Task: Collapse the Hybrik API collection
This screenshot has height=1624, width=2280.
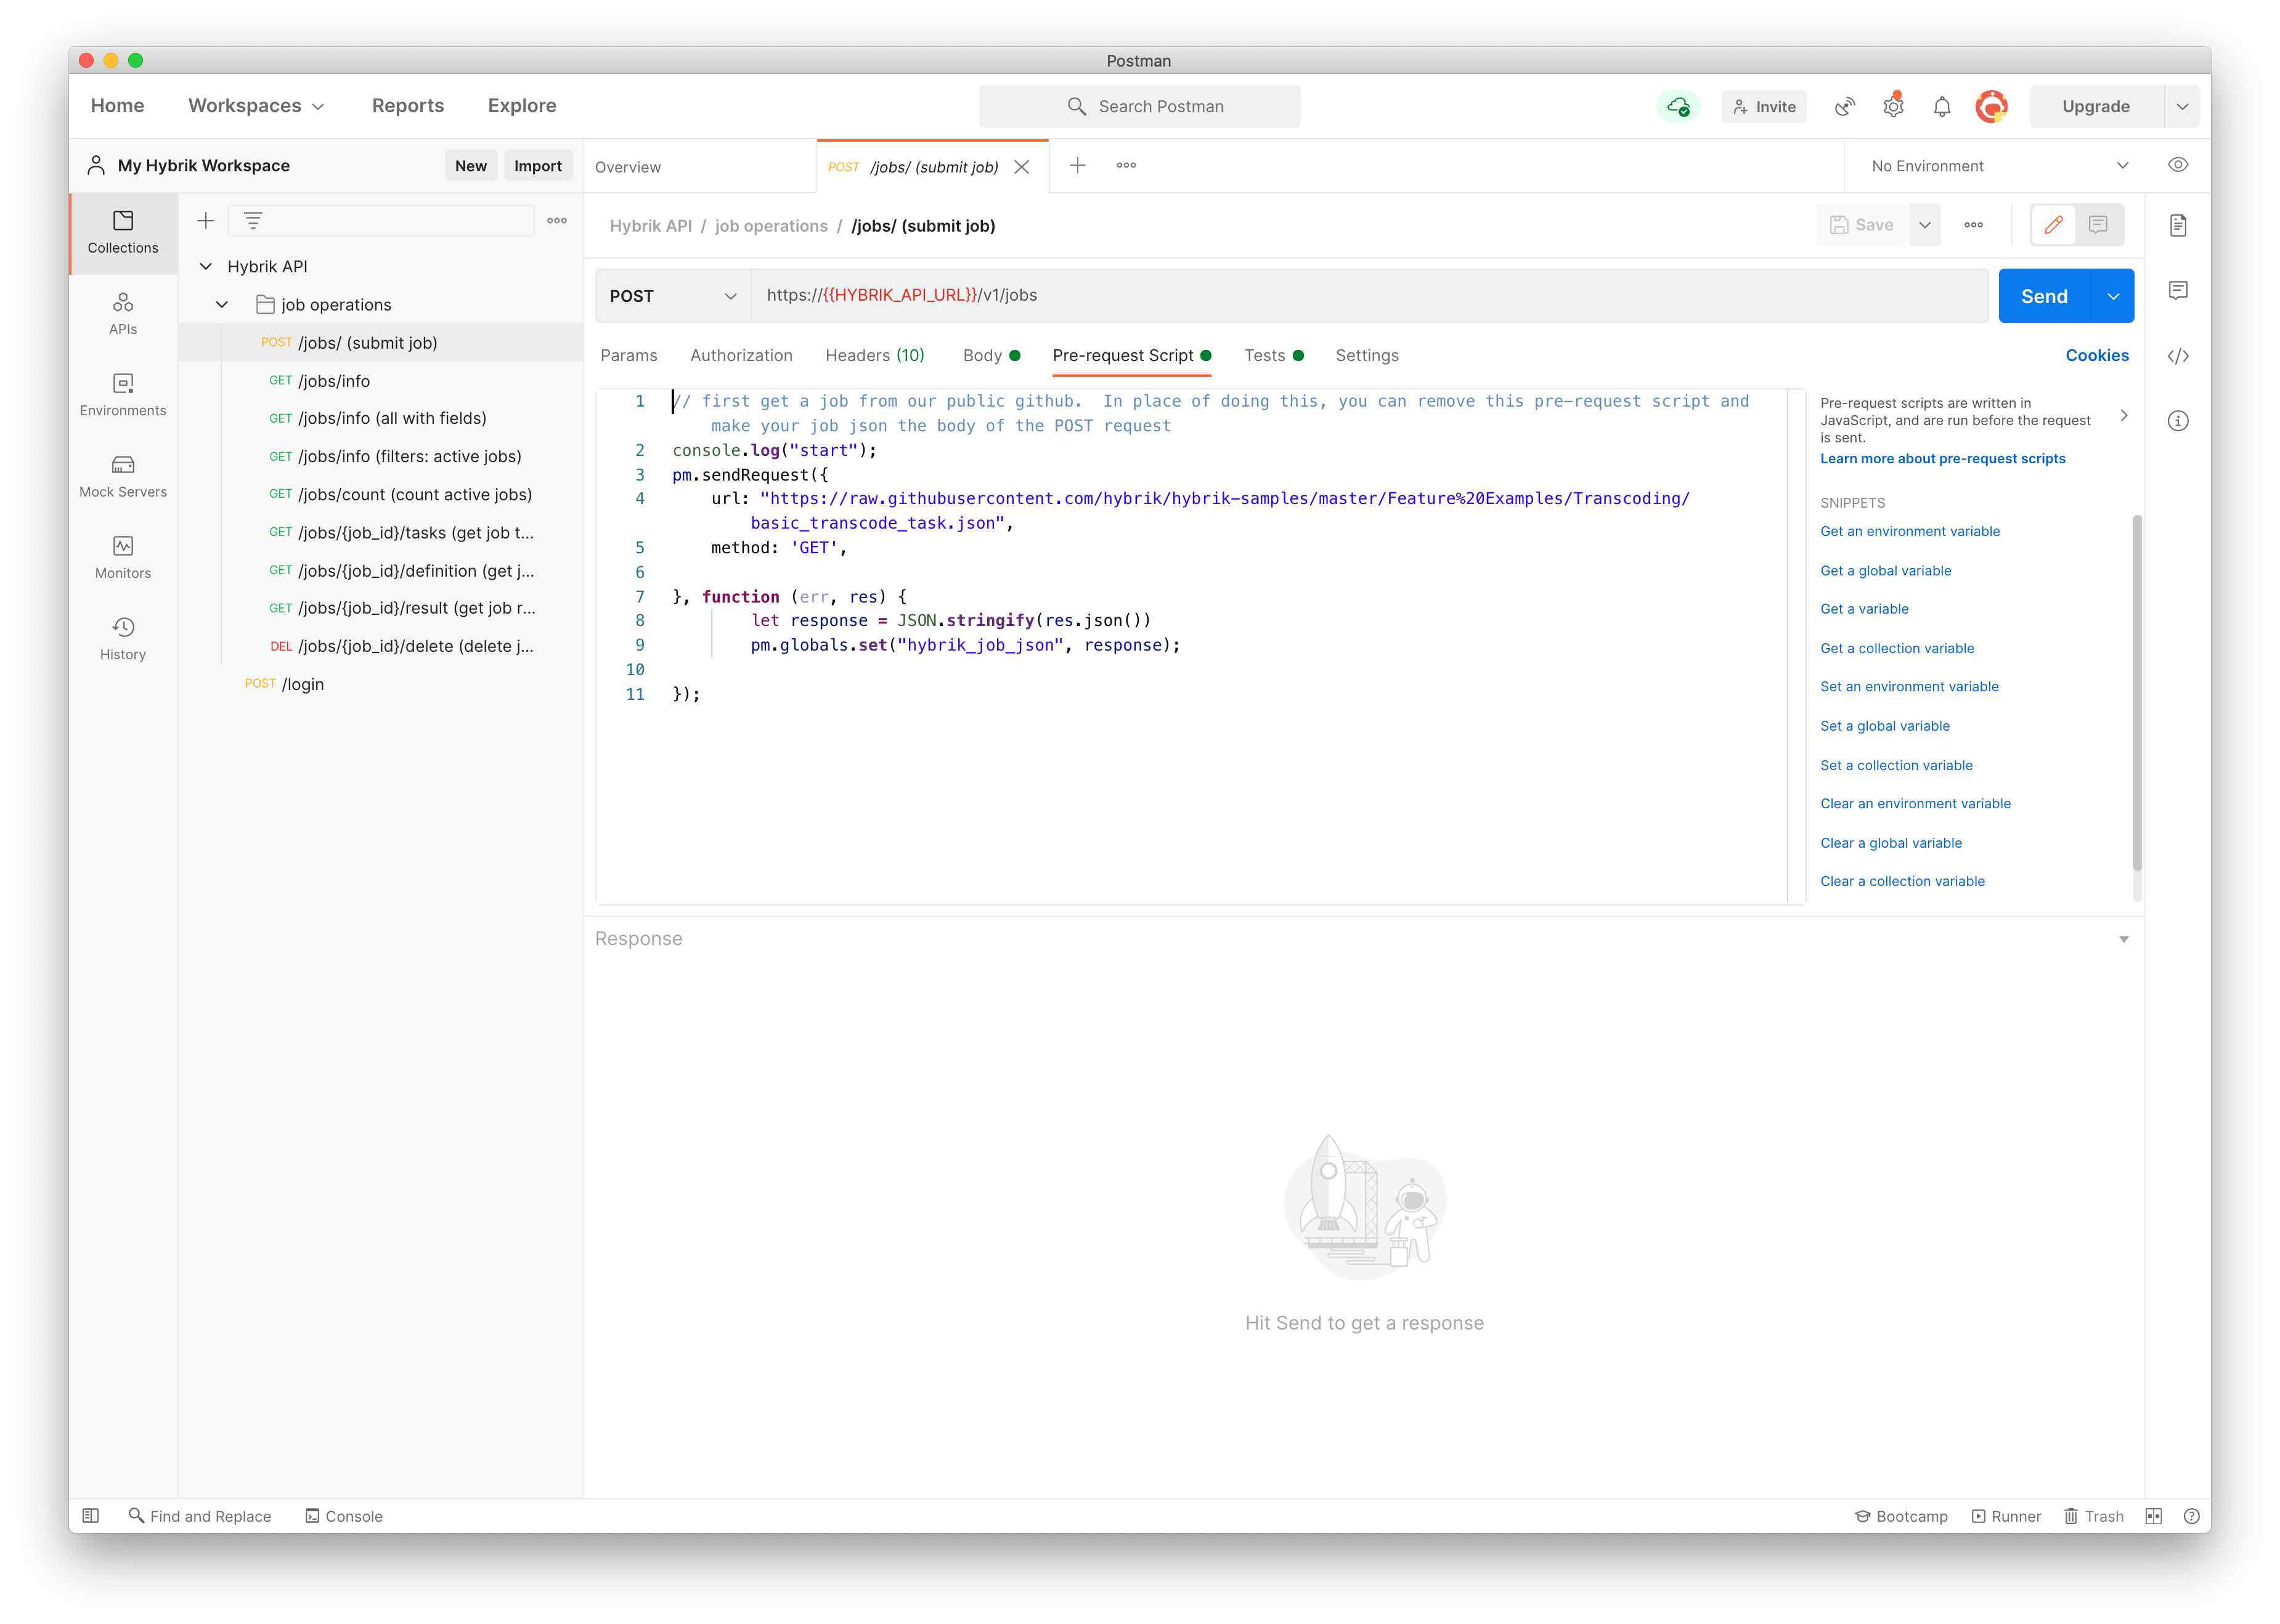Action: 206,266
